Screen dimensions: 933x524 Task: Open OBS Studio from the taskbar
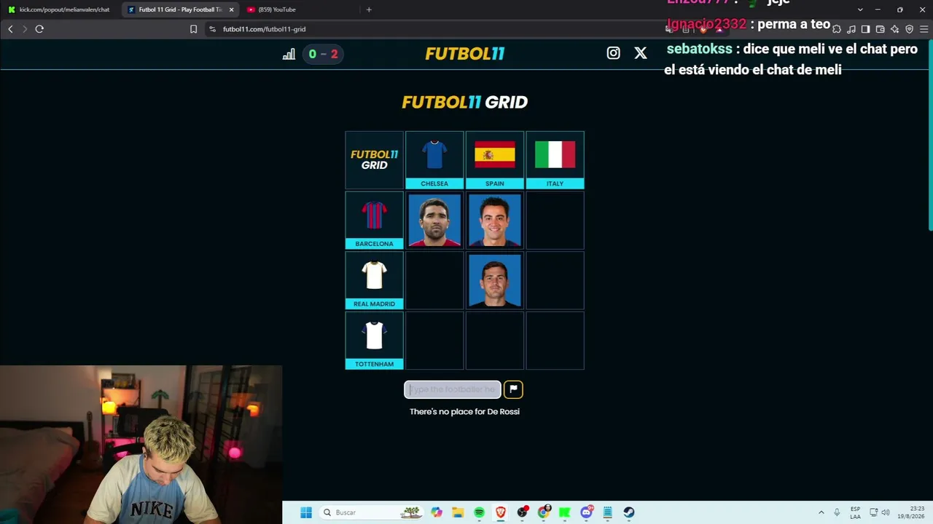point(522,512)
